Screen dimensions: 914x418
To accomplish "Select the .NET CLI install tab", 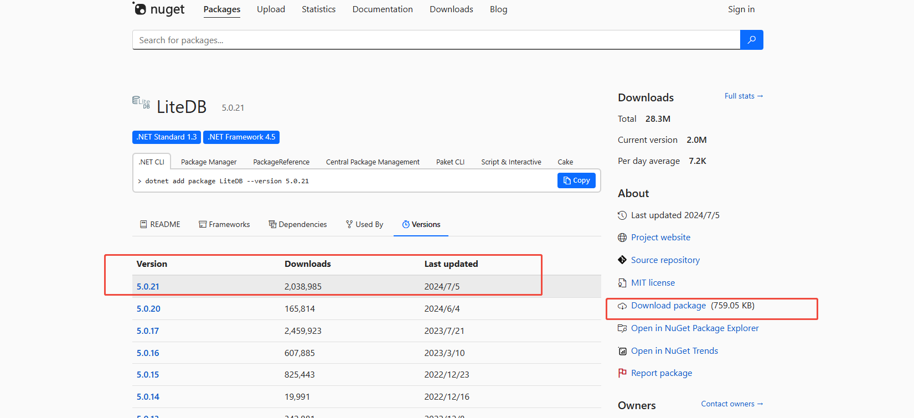I will [x=152, y=162].
